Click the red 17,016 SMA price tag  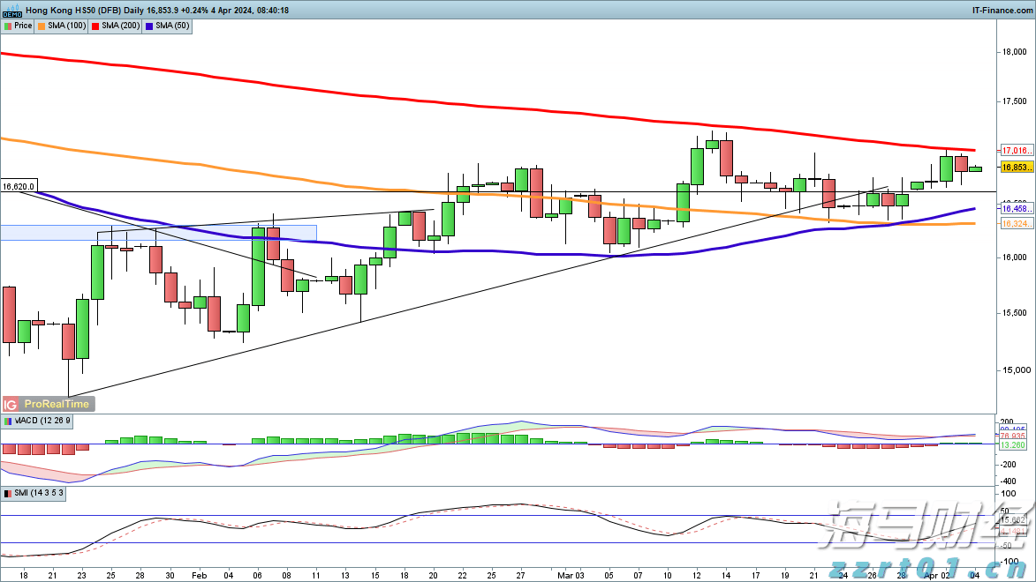tap(1013, 151)
